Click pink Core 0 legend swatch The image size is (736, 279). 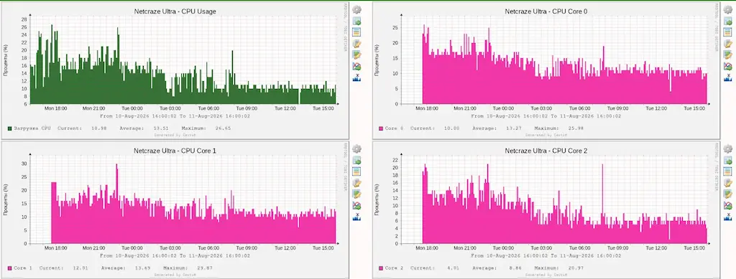tap(381, 128)
